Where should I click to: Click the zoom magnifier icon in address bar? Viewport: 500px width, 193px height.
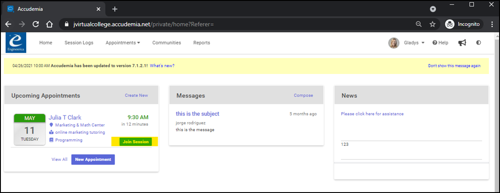(419, 24)
